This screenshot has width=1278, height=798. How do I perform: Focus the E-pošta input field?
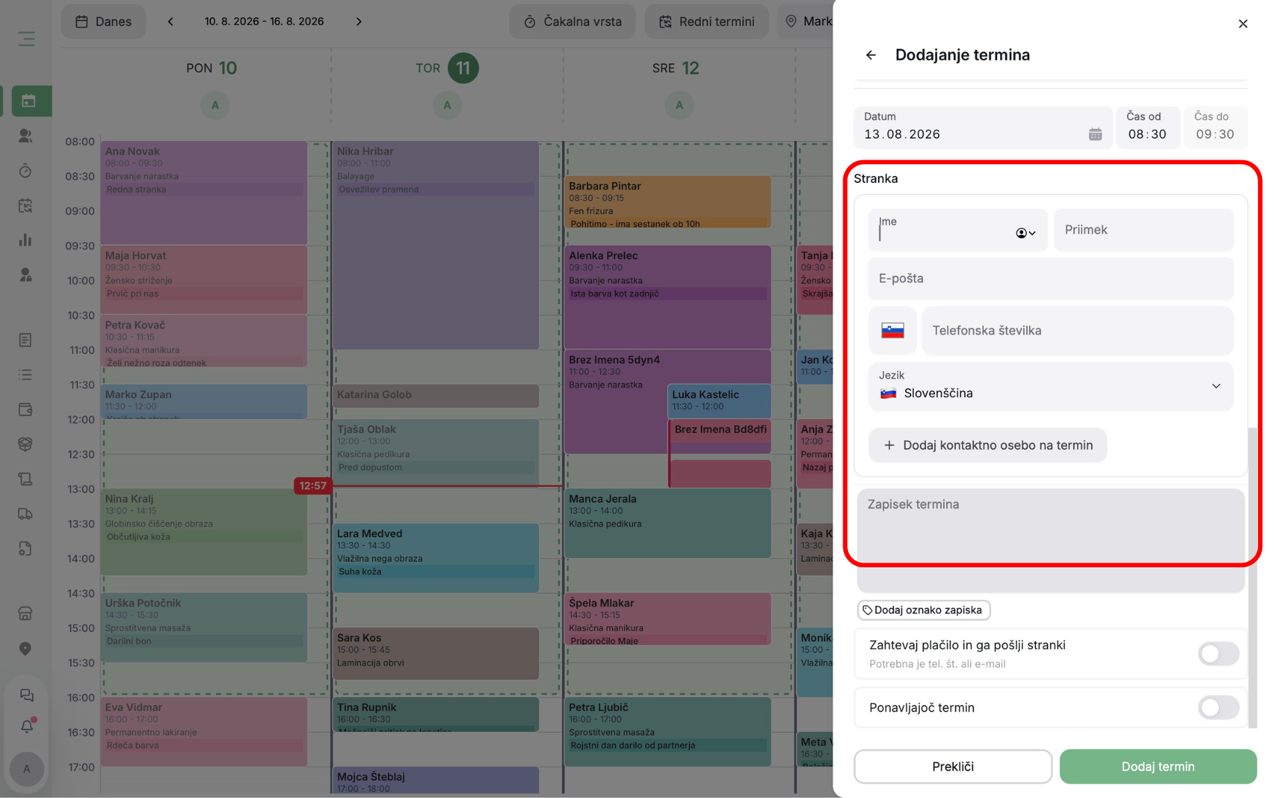point(1050,279)
